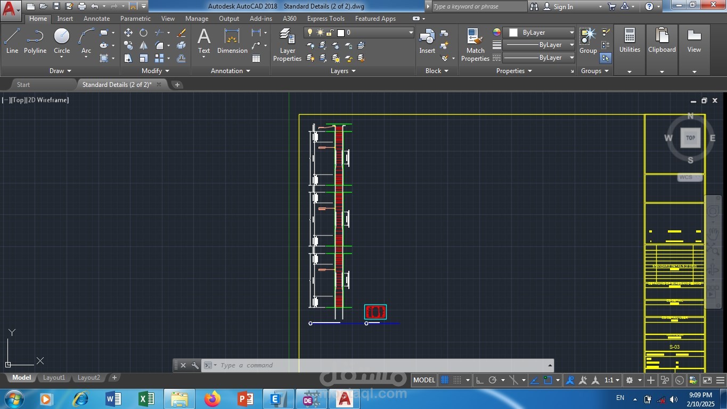This screenshot has width=727, height=409.
Task: Open the Parametric ribbon tab
Action: (135, 19)
